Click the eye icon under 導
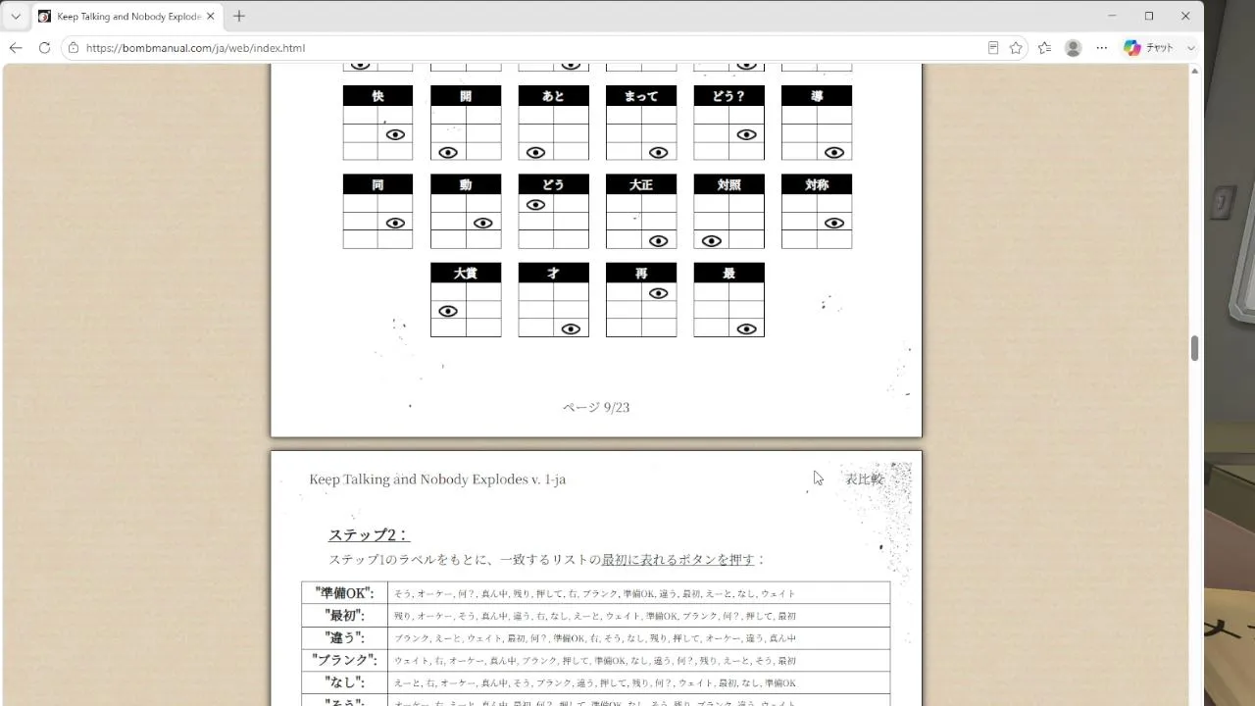1255x706 pixels. tap(834, 152)
